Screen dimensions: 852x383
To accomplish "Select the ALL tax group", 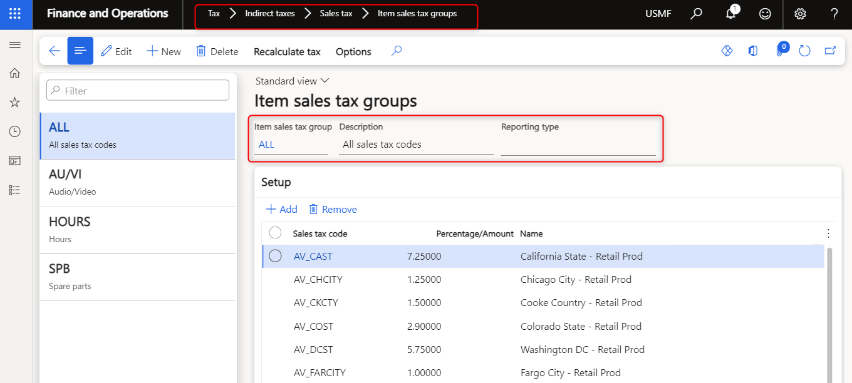I will point(137,135).
